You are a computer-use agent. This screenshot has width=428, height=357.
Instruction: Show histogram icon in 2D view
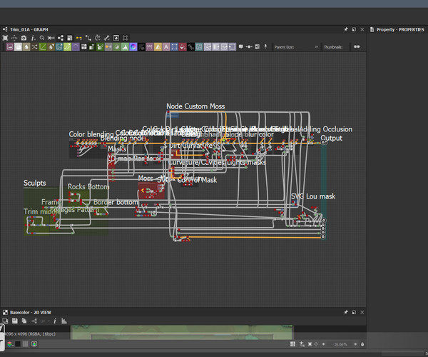64,321
